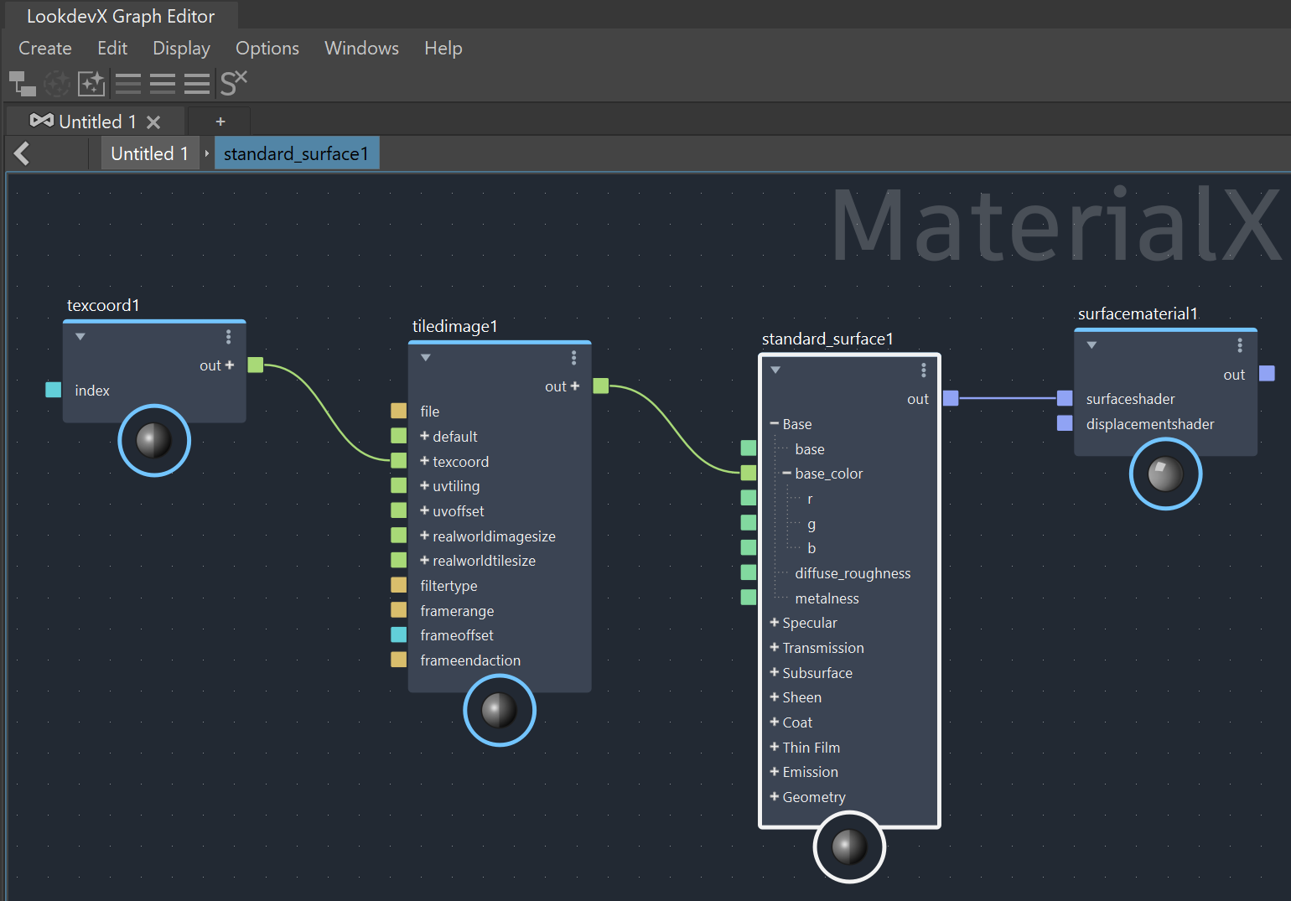
Task: Click the texcoord1 out port
Action: tap(256, 365)
